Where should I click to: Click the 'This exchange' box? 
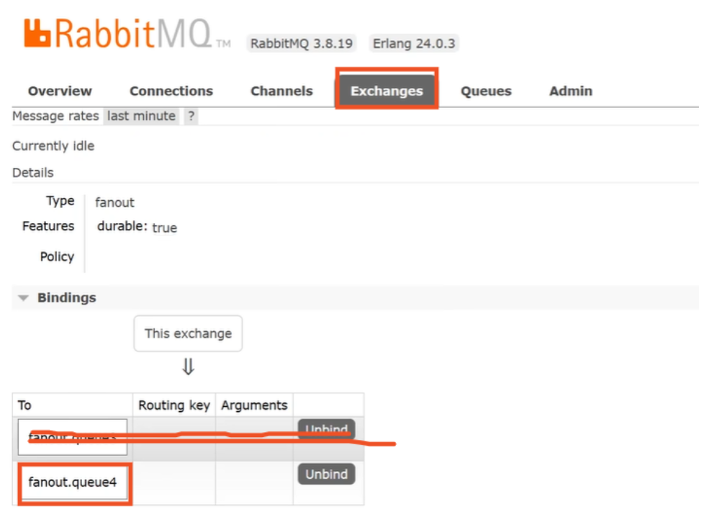coord(188,333)
